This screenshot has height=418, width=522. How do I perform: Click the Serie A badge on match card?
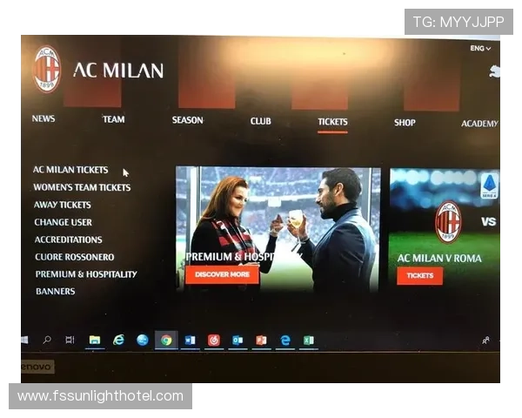click(489, 184)
